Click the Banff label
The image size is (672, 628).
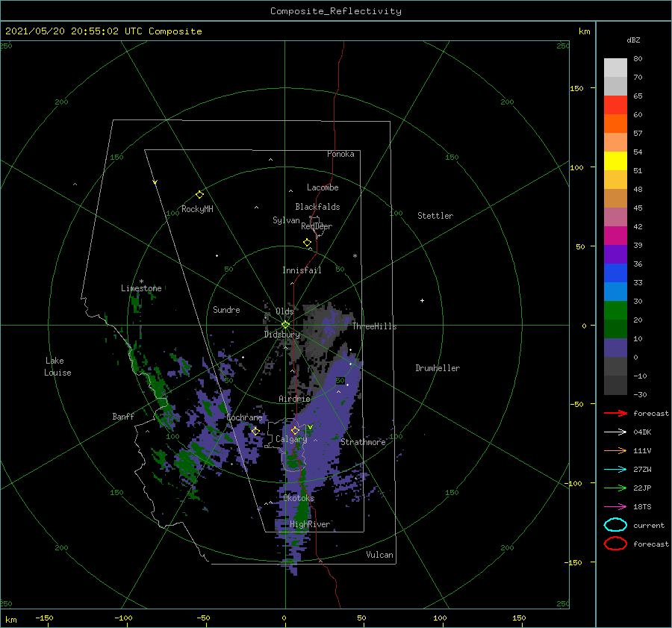pos(123,417)
